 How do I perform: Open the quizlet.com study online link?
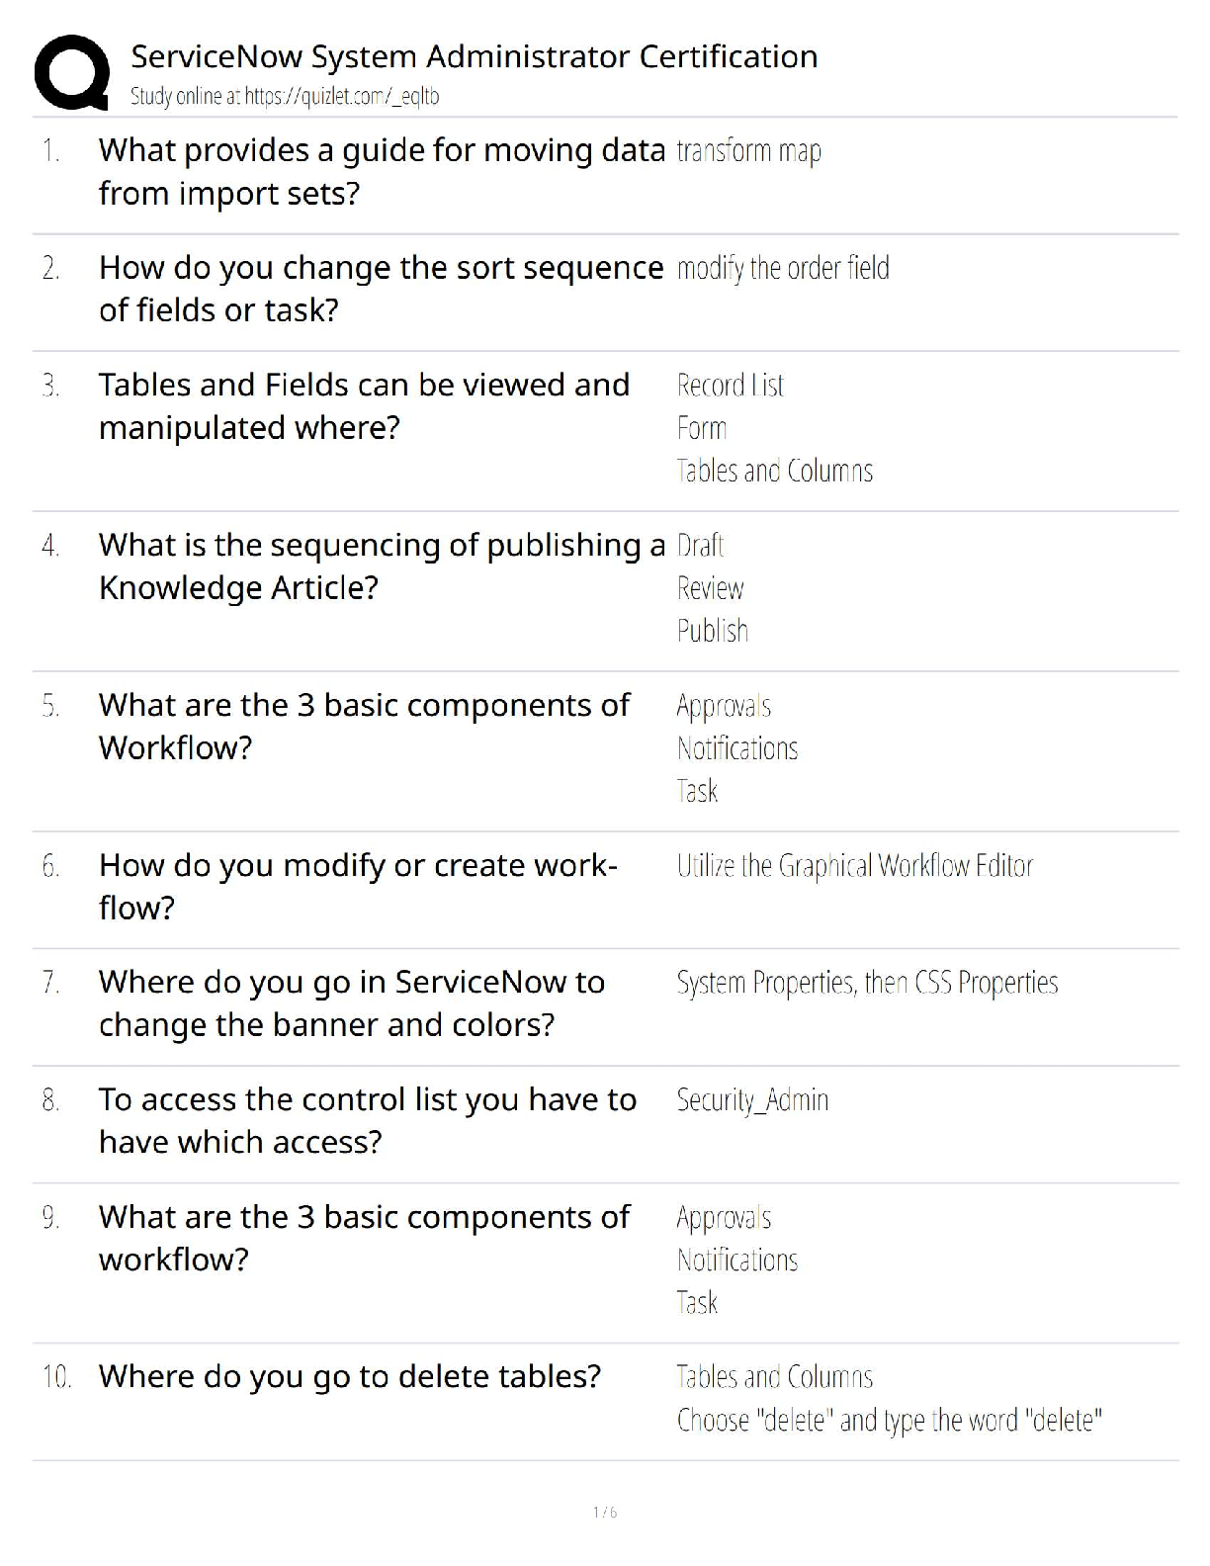tap(285, 97)
